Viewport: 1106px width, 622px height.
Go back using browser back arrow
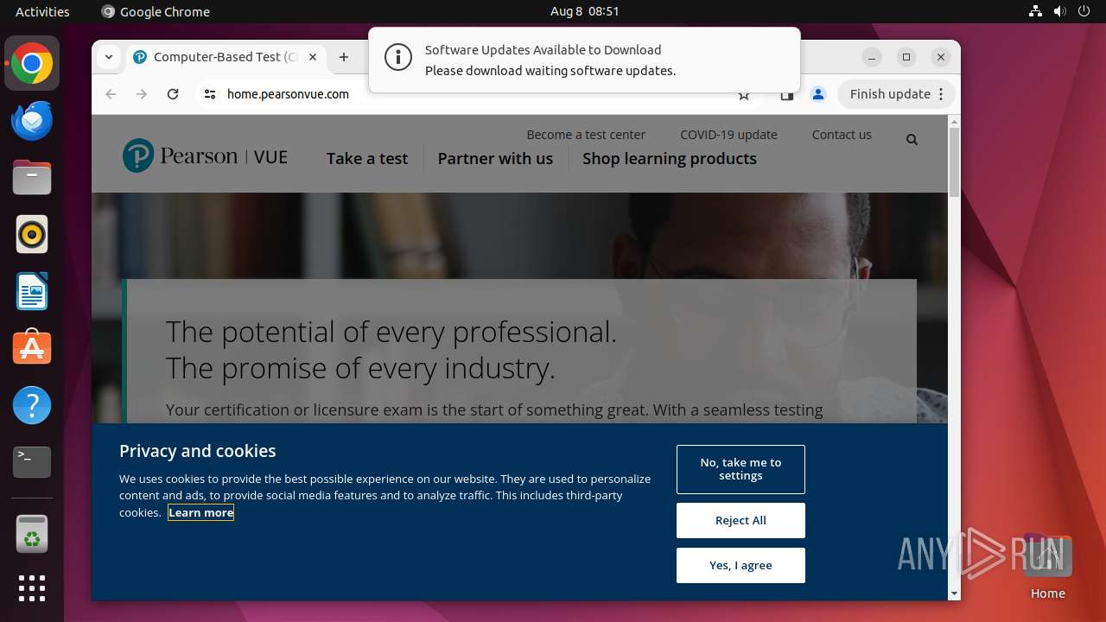(111, 94)
